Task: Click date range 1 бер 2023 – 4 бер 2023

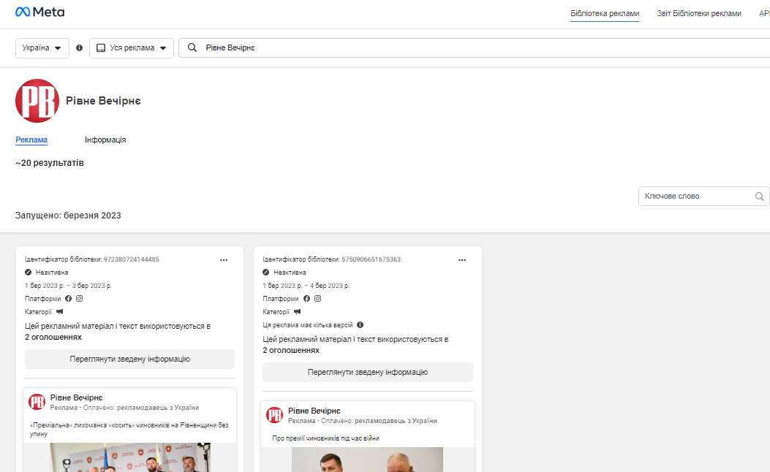Action: pos(306,286)
